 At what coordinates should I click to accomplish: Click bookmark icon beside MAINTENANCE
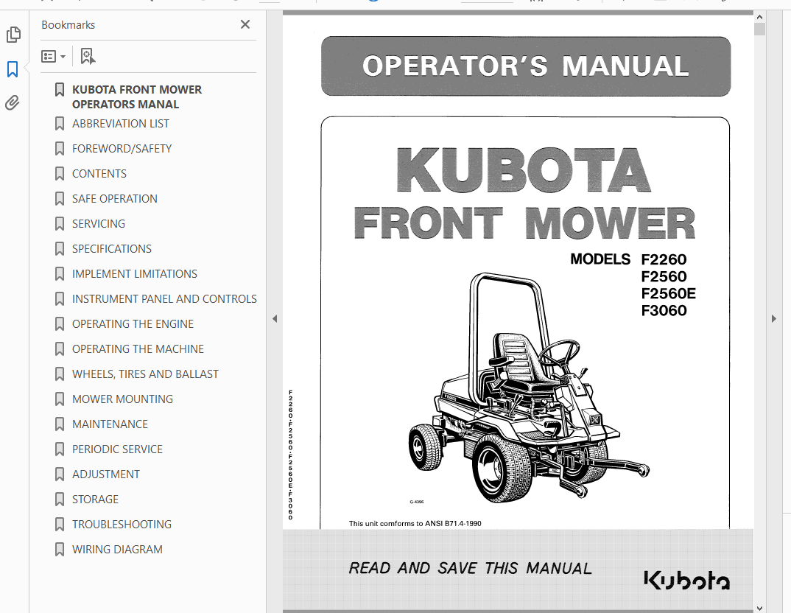60,424
